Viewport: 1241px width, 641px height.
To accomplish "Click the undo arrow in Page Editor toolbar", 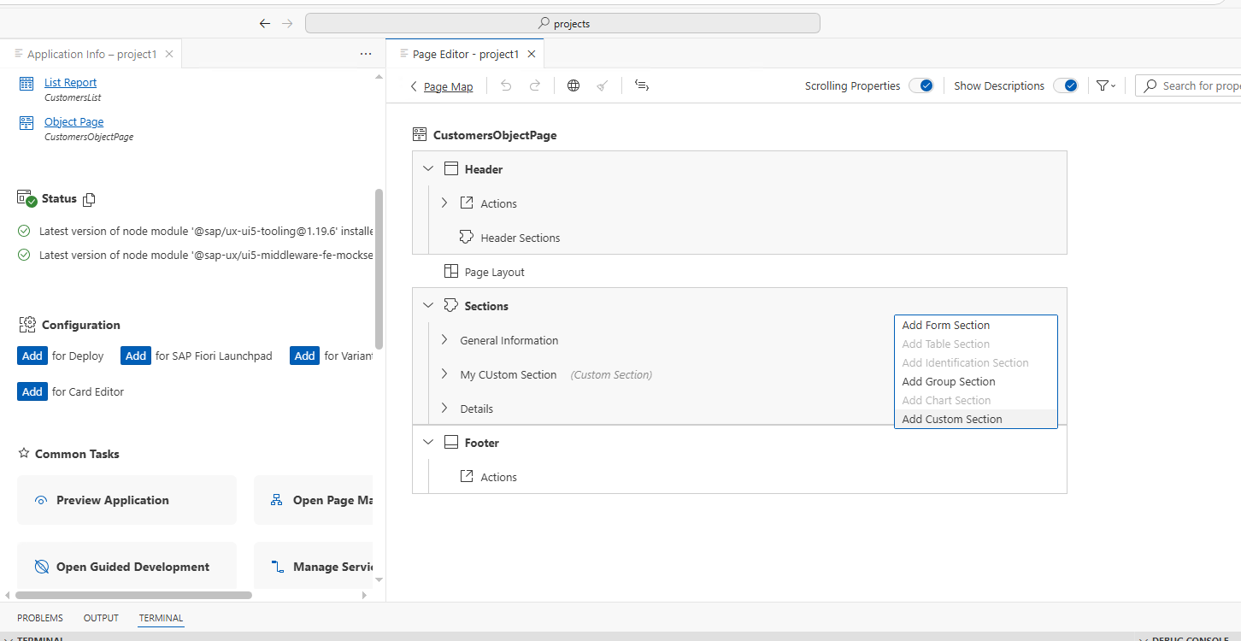I will click(x=506, y=85).
